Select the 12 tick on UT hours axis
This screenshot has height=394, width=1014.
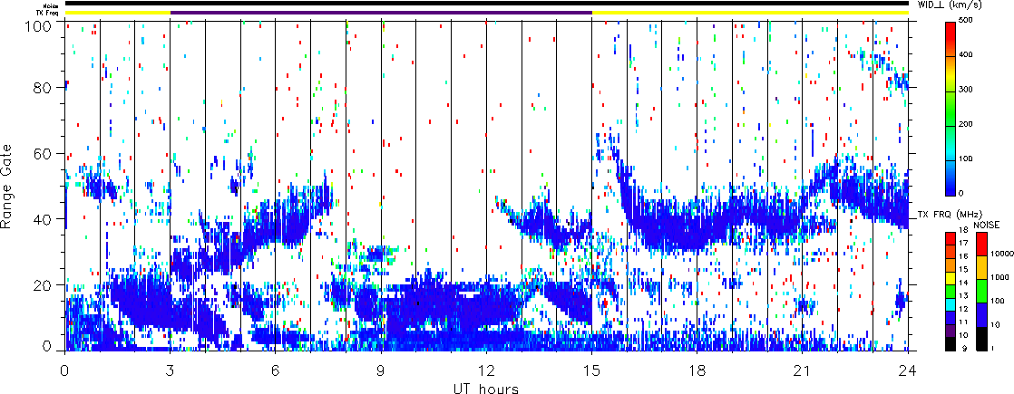(486, 372)
